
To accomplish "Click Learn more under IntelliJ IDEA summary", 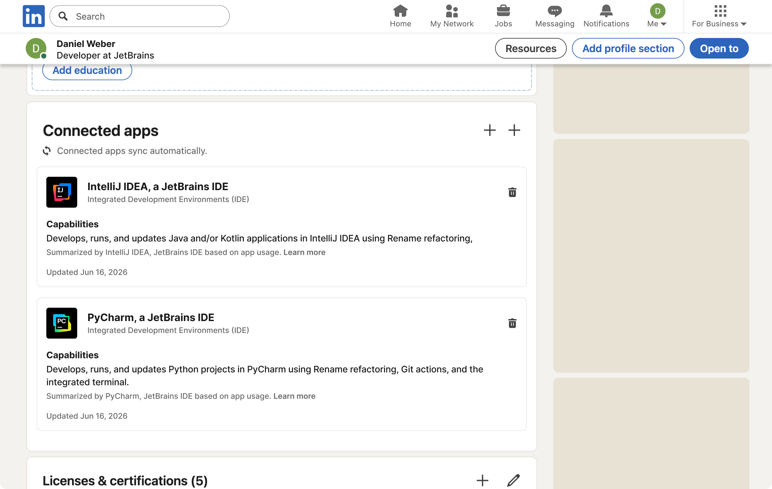I will pyautogui.click(x=304, y=252).
